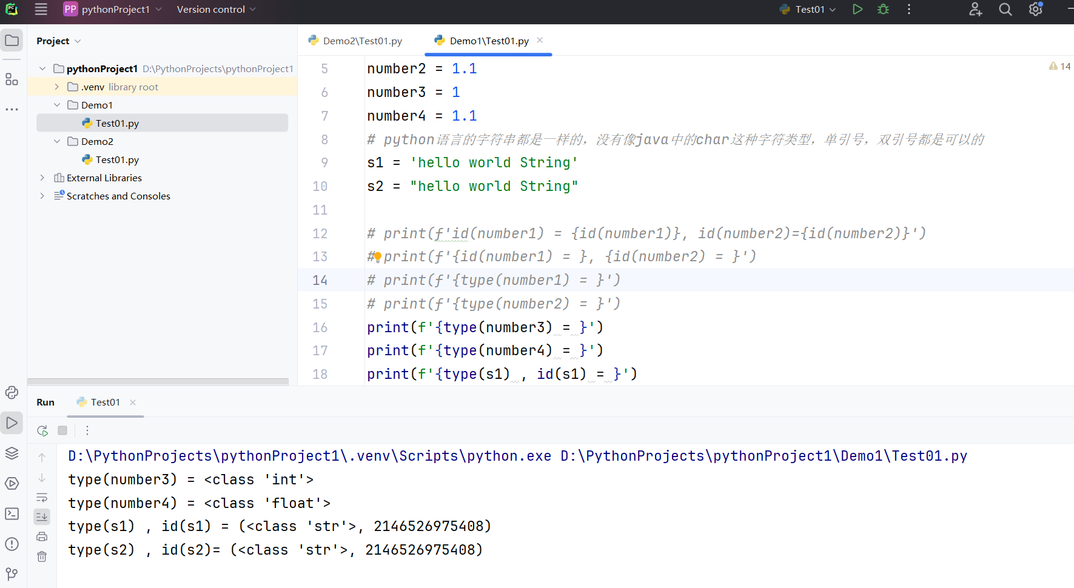Collapse the Demo1 folder
1074x588 pixels.
point(57,104)
